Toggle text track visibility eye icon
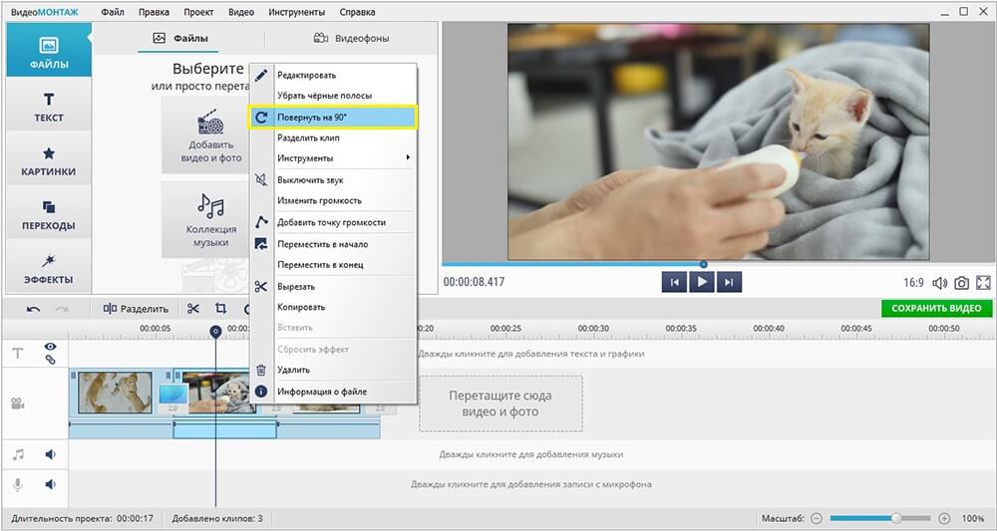997x531 pixels. pos(50,347)
